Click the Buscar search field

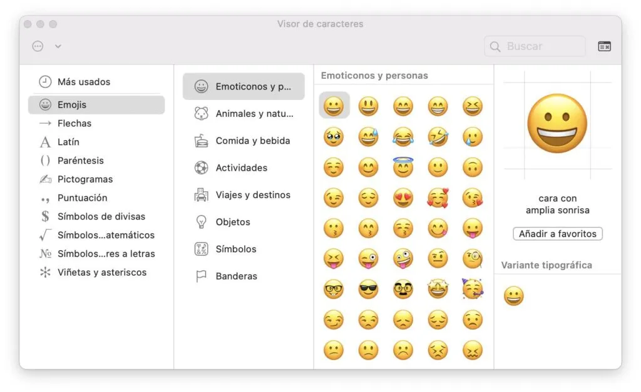pyautogui.click(x=535, y=46)
